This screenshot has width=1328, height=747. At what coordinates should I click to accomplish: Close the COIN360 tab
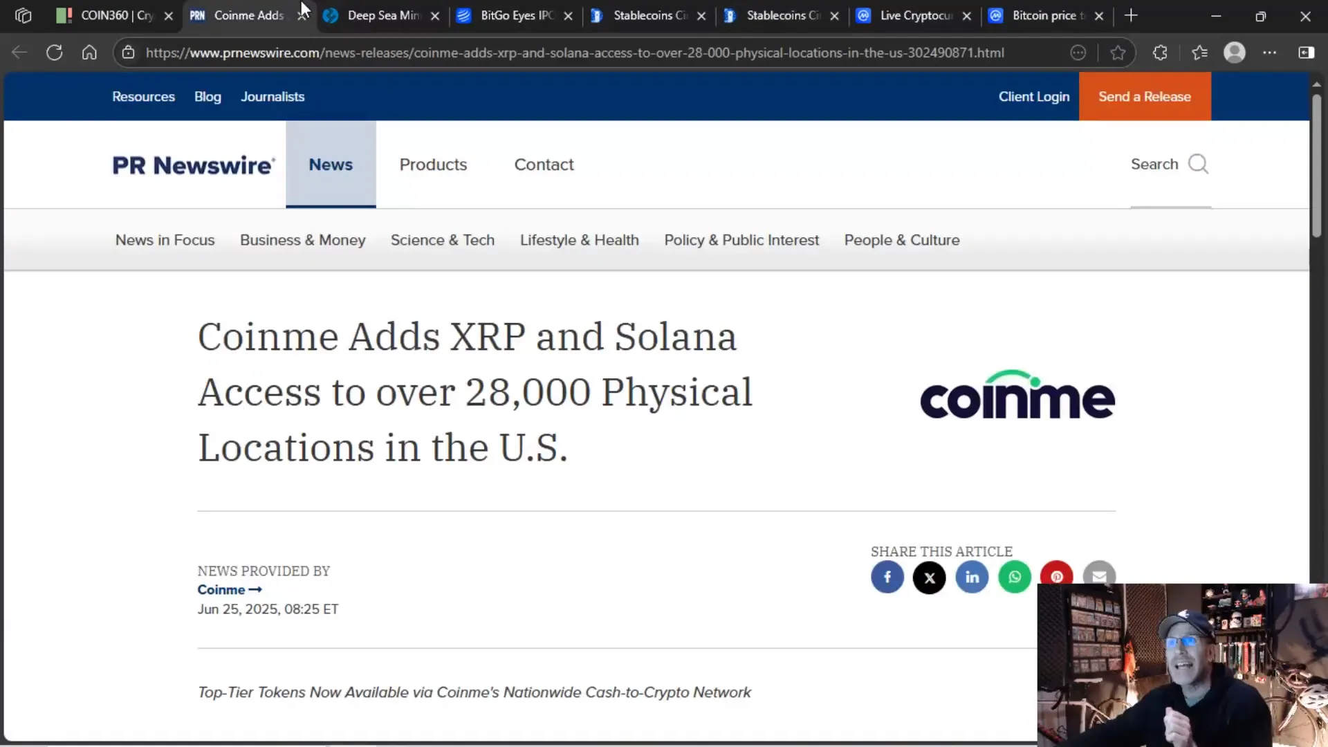click(x=168, y=16)
